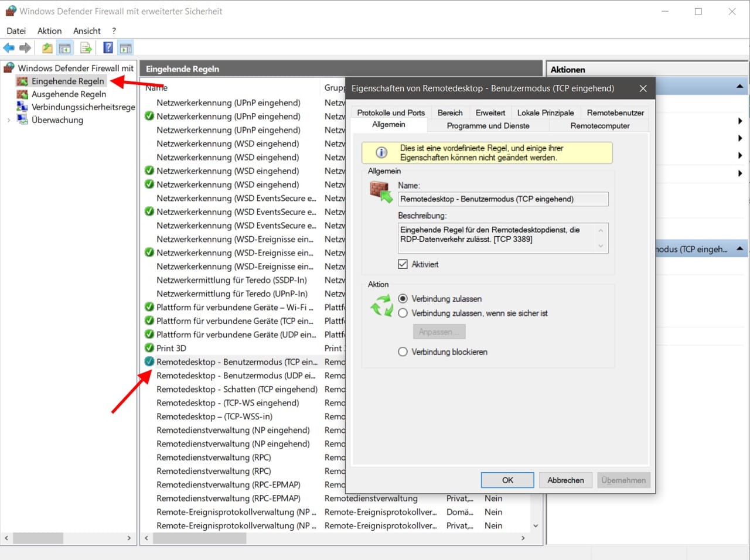Open the export list toolbar icon

click(x=86, y=47)
